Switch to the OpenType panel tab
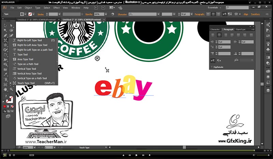The width and height of the screenshot is (273, 159). click(x=241, y=30)
